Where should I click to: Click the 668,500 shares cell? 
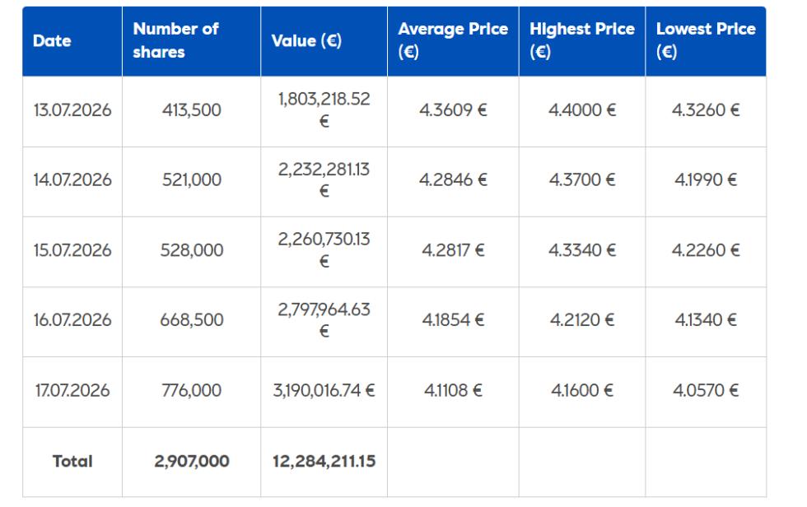coord(191,320)
